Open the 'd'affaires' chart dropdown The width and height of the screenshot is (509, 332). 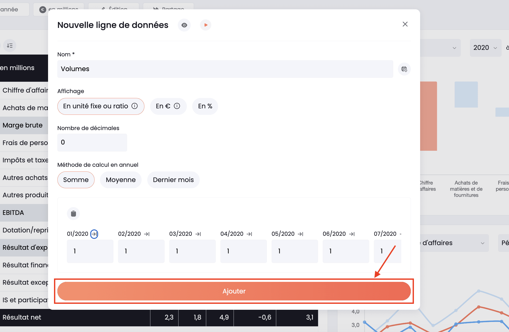tap(454, 243)
